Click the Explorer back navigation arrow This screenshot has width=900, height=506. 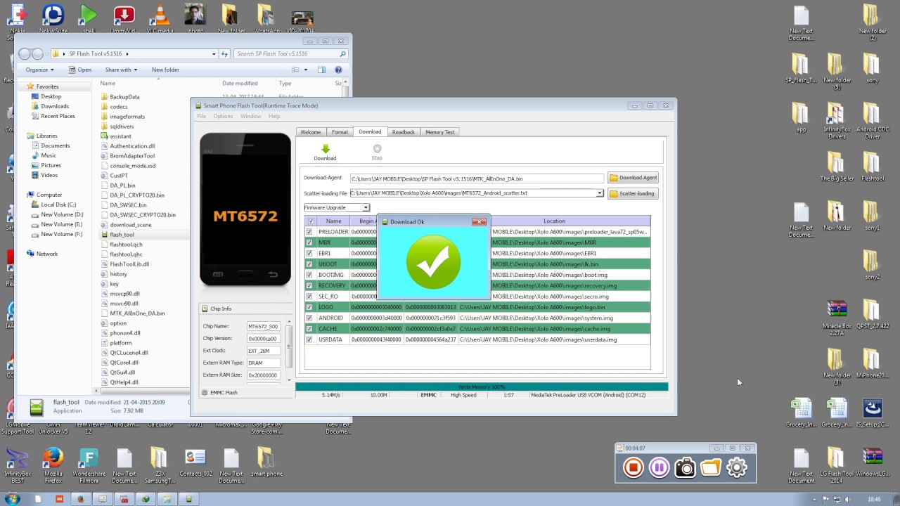click(x=25, y=53)
